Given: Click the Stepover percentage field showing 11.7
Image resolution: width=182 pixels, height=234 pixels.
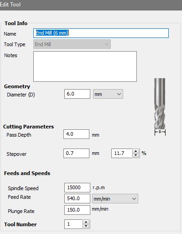Looking at the screenshot, I should 122,154.
